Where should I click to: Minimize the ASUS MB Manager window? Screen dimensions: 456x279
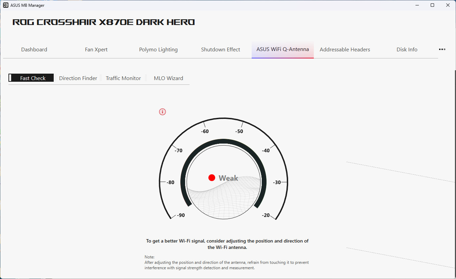pos(417,5)
